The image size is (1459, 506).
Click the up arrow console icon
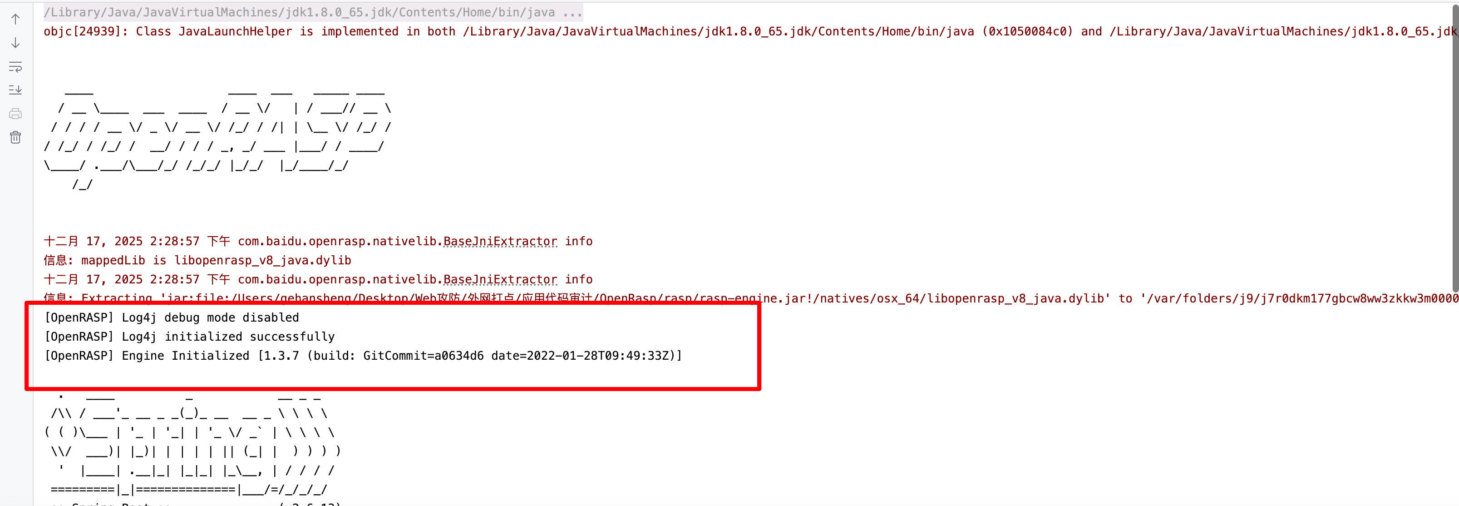coord(15,19)
